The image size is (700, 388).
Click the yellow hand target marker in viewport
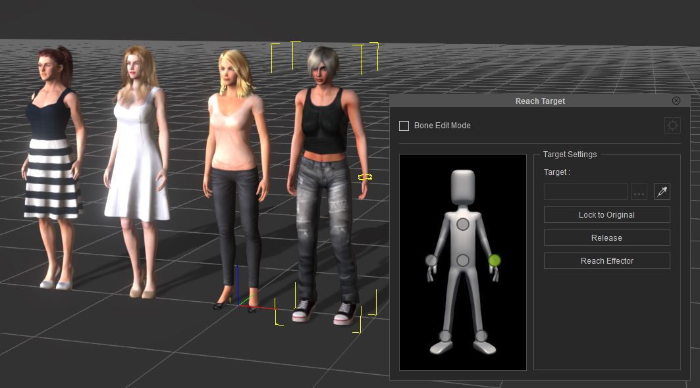click(365, 177)
